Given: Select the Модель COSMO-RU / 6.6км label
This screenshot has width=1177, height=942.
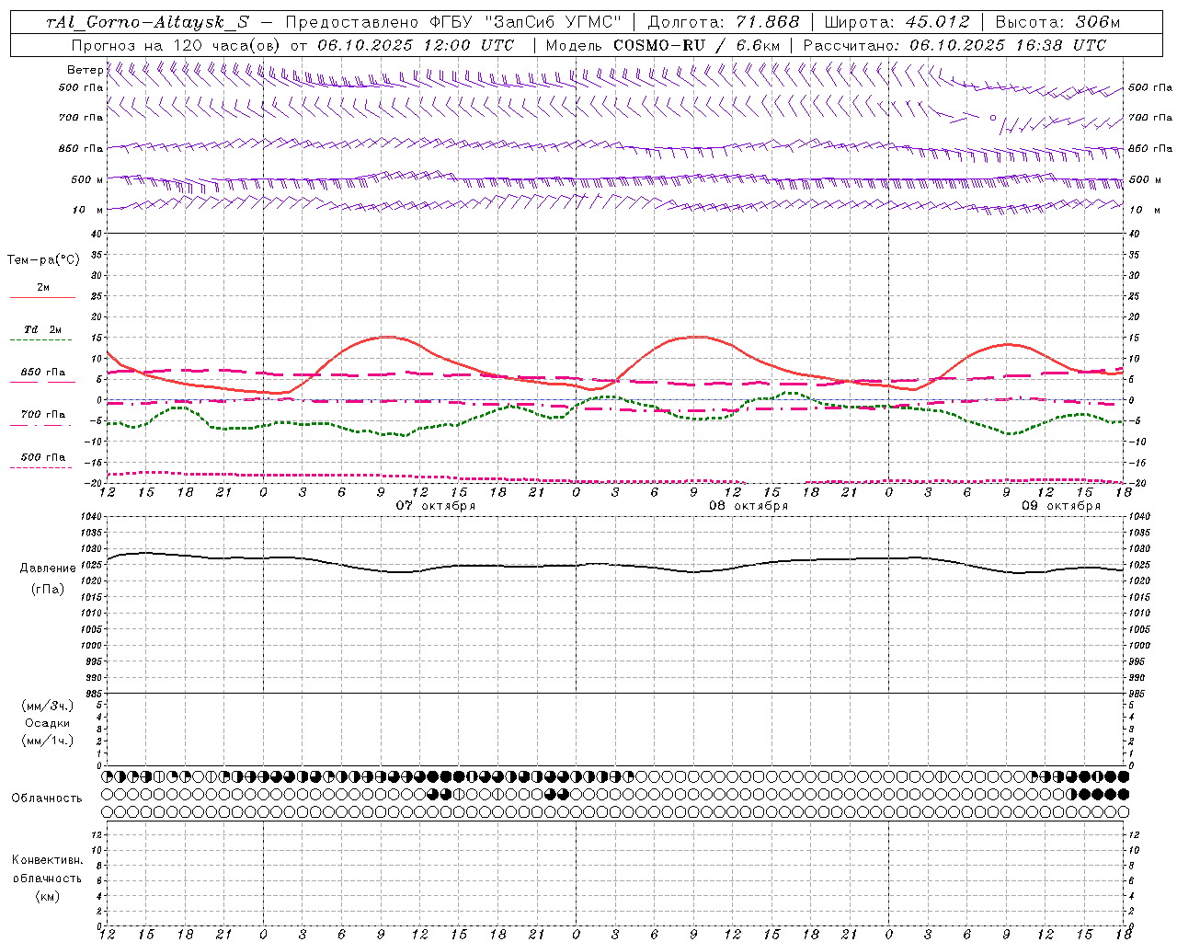Looking at the screenshot, I should tap(663, 45).
